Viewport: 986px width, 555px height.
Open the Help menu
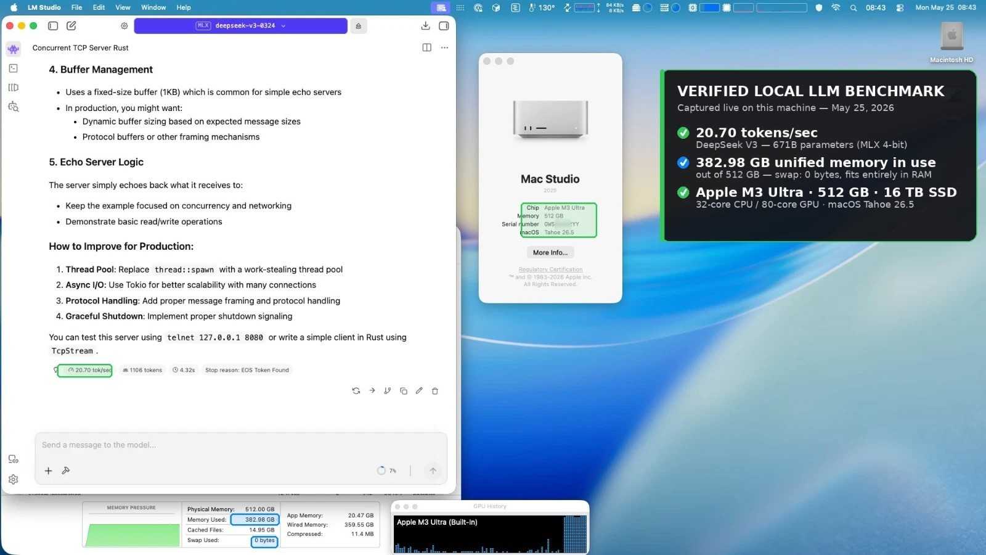184,7
